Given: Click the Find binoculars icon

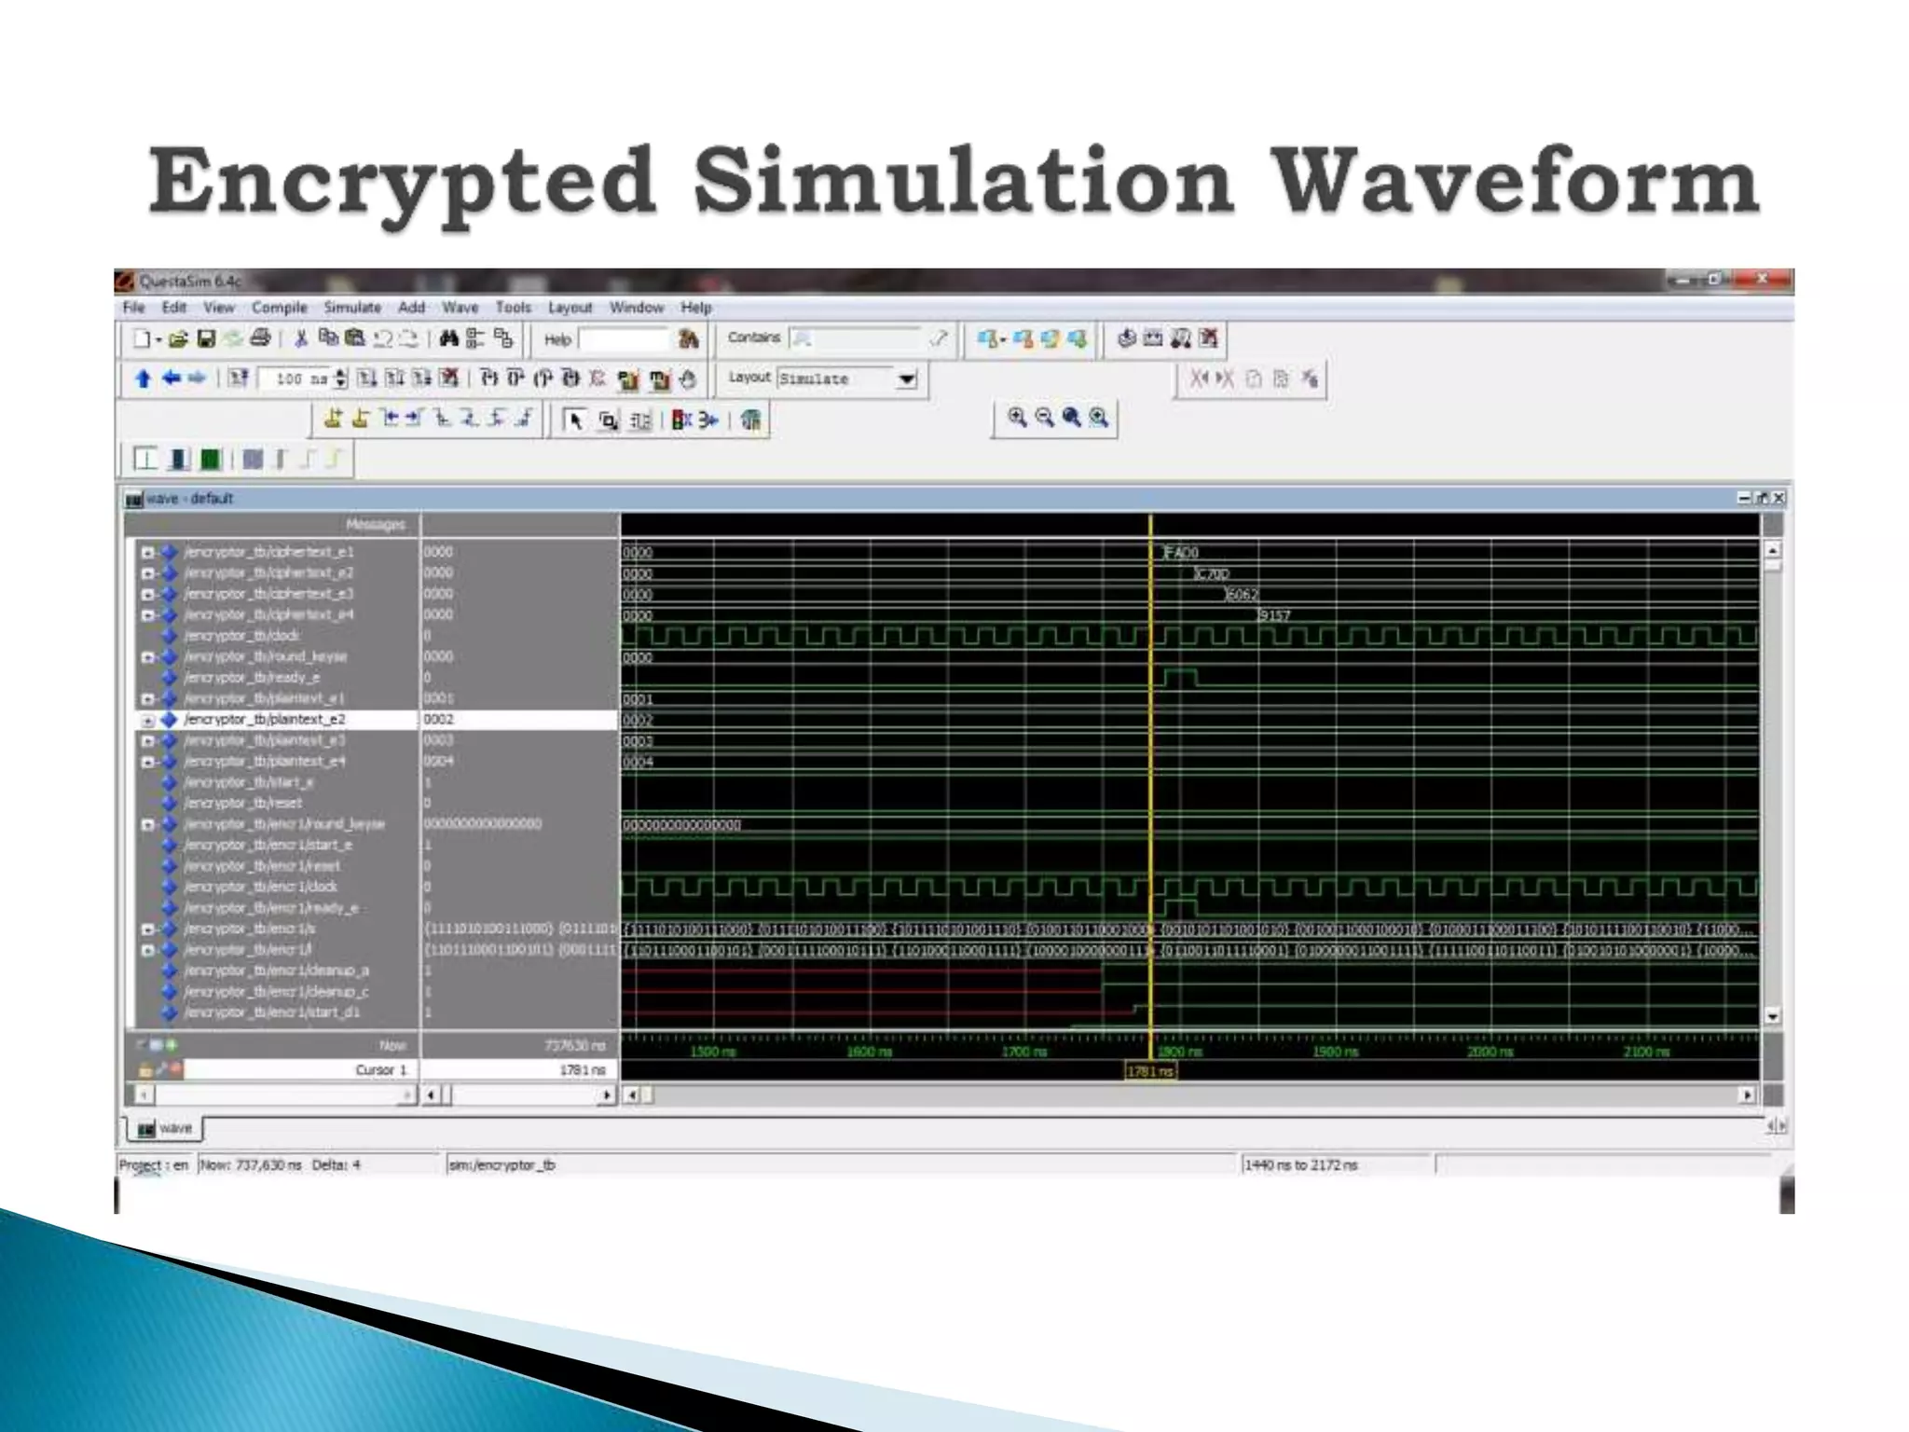Looking at the screenshot, I should [x=448, y=339].
